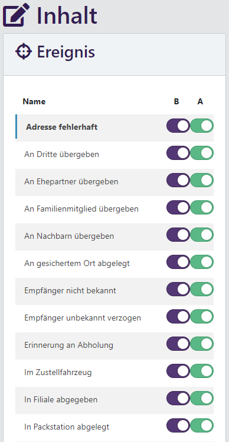
Task: Disable A switch for In Filiale abgegeben
Action: pyautogui.click(x=202, y=398)
